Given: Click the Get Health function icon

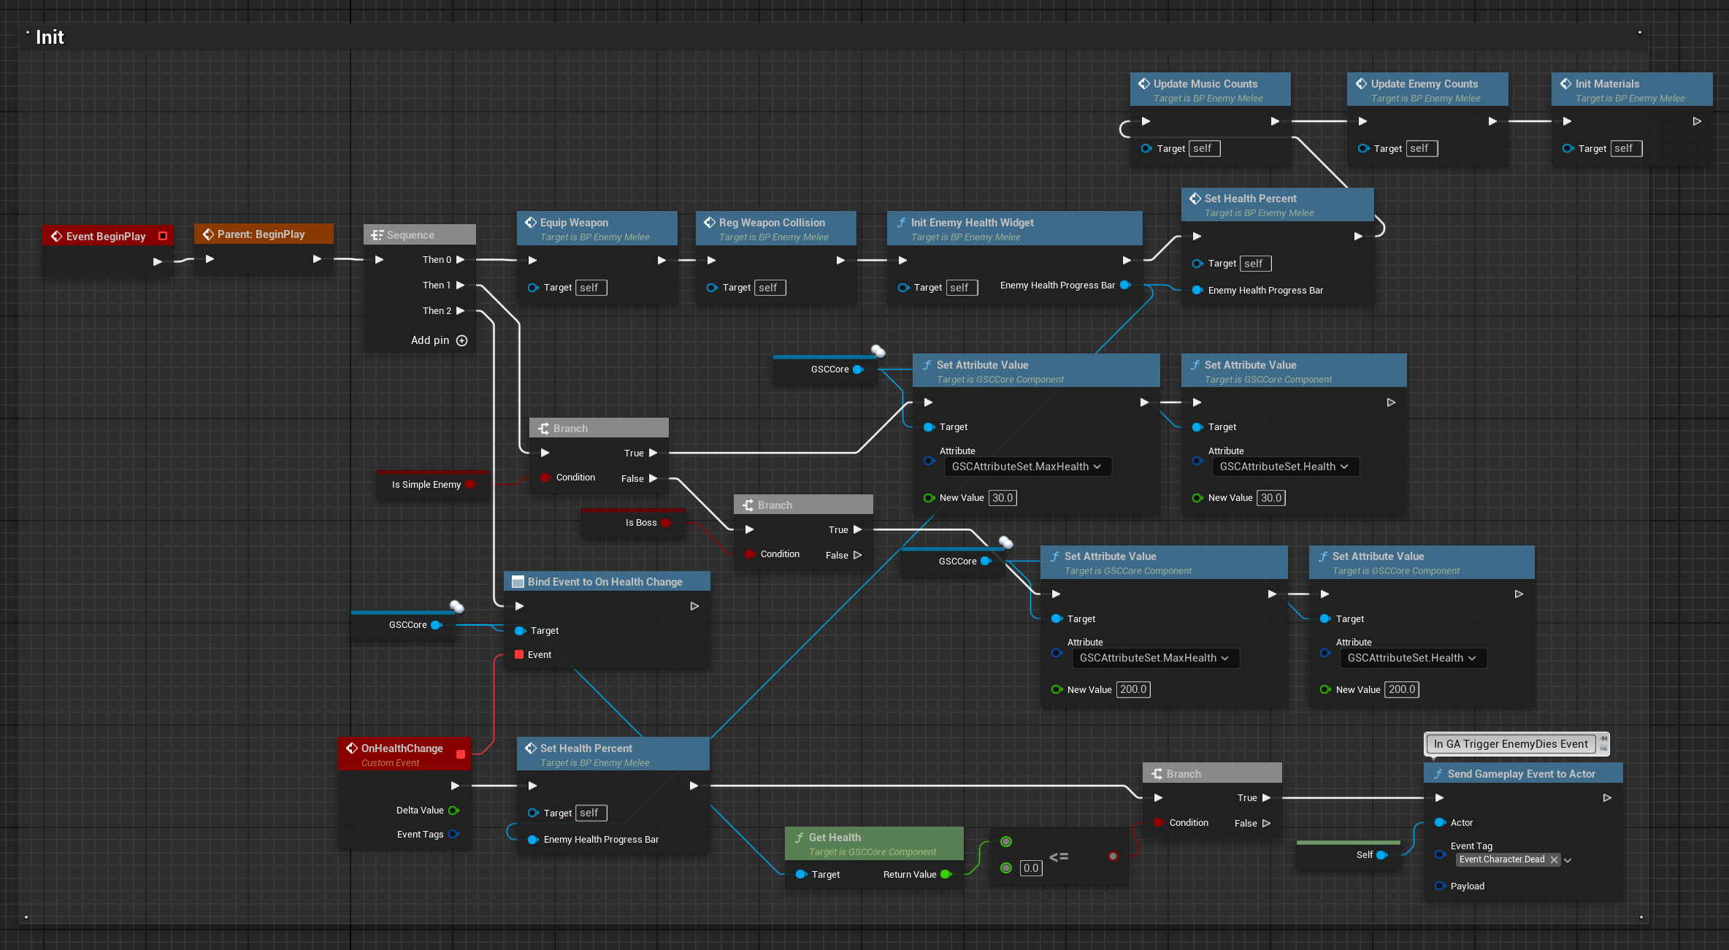Looking at the screenshot, I should coord(799,838).
